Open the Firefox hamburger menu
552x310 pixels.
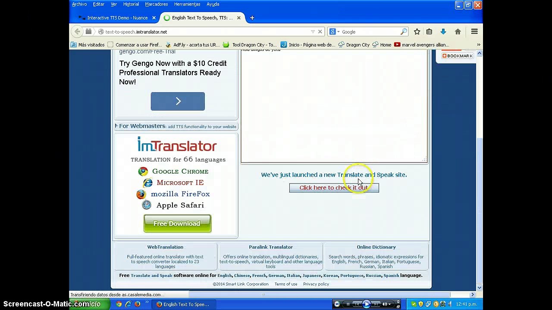474,31
